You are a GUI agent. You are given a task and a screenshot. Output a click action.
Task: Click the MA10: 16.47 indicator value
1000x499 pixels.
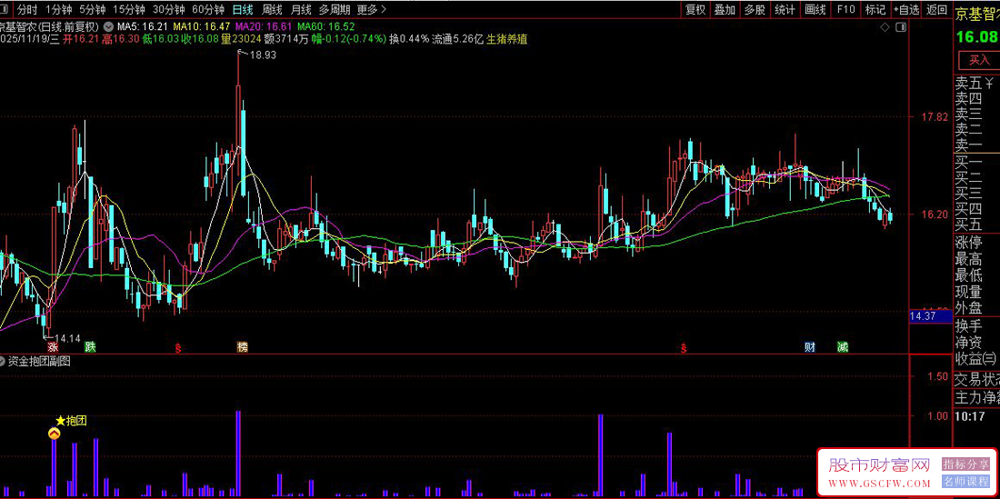[x=202, y=26]
